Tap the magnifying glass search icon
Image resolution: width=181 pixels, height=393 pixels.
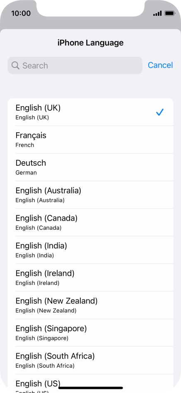pyautogui.click(x=15, y=65)
